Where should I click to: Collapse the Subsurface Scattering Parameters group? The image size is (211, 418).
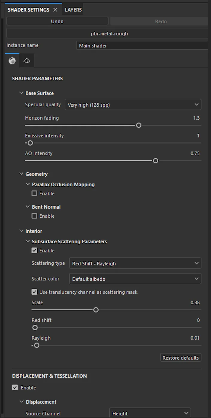tap(28, 241)
